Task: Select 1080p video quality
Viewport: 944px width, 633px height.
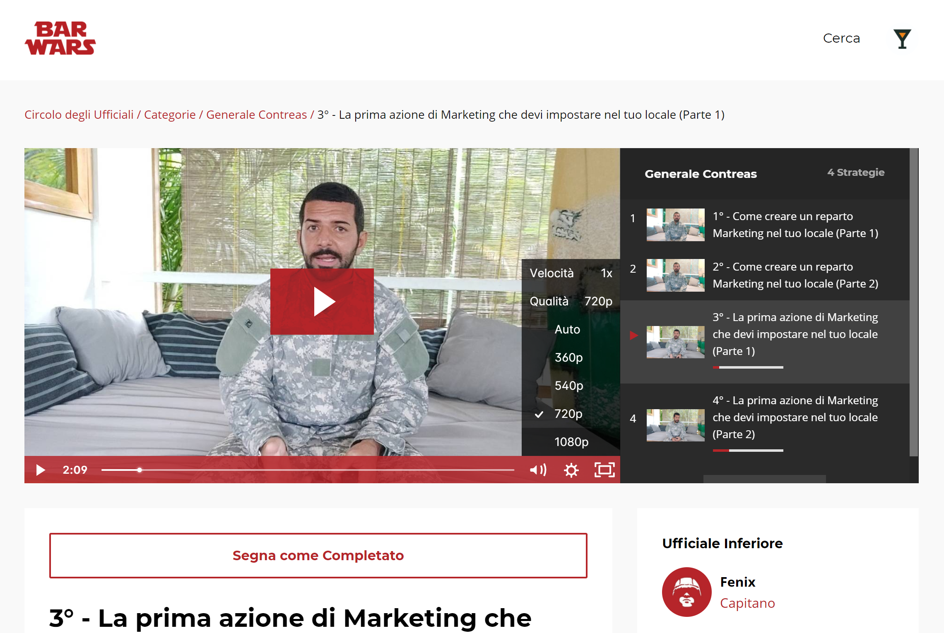Action: pos(571,442)
